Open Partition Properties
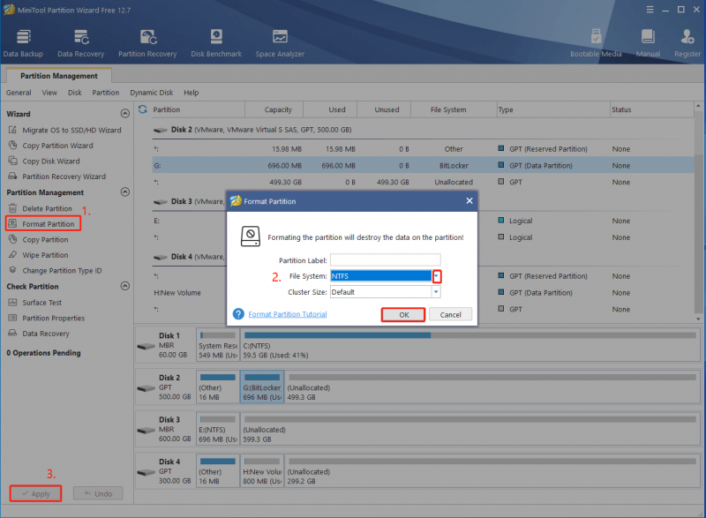Screen dimensions: 706x518 click(47, 318)
